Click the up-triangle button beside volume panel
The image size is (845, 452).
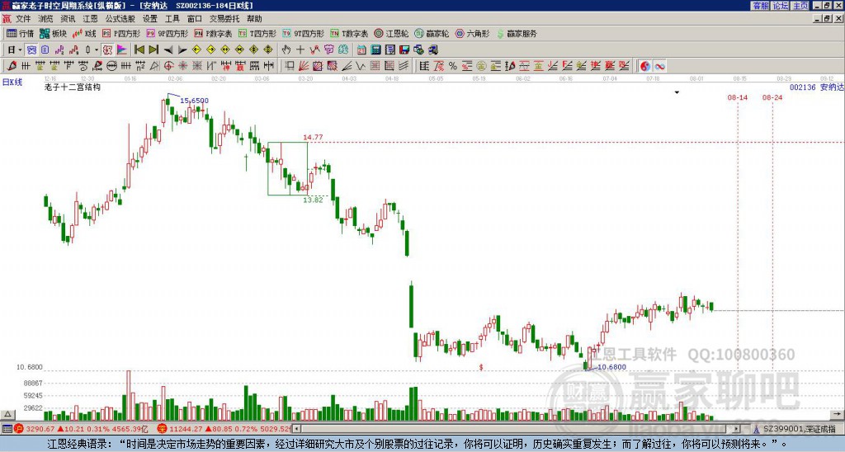point(7,415)
